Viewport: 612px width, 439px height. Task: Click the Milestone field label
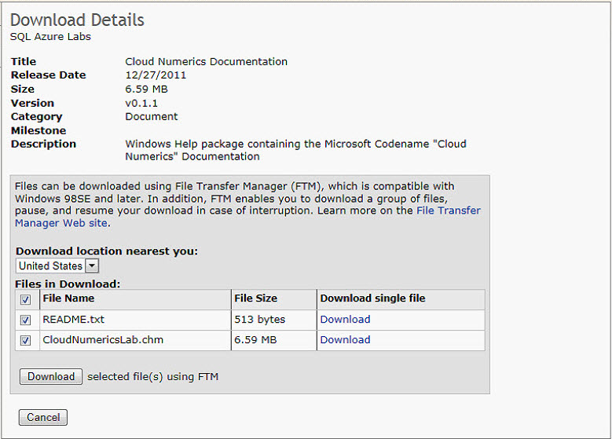(x=38, y=130)
